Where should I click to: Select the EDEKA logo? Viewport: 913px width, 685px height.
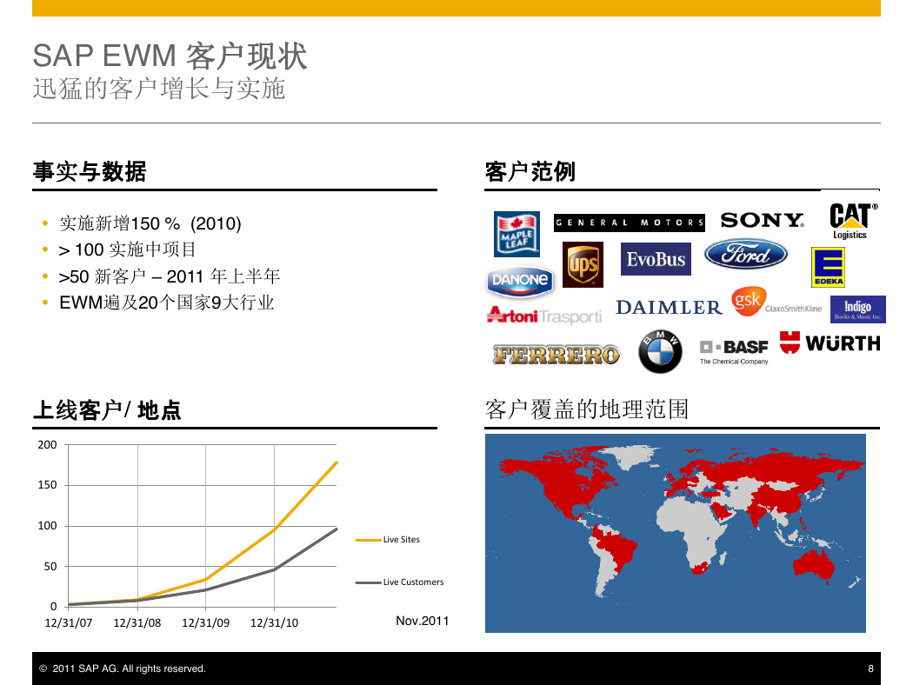828,267
